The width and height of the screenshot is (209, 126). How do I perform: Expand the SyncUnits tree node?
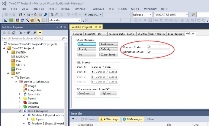pyautogui.click(x=20, y=94)
